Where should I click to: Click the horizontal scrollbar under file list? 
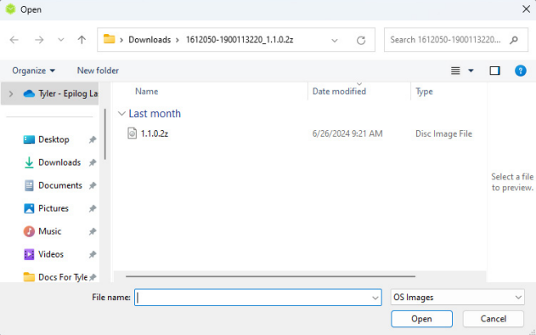[x=270, y=276]
